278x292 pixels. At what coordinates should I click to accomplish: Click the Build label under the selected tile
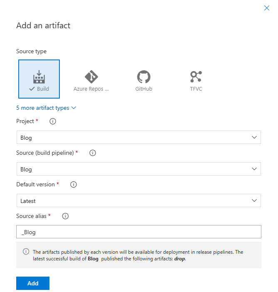[x=43, y=89]
